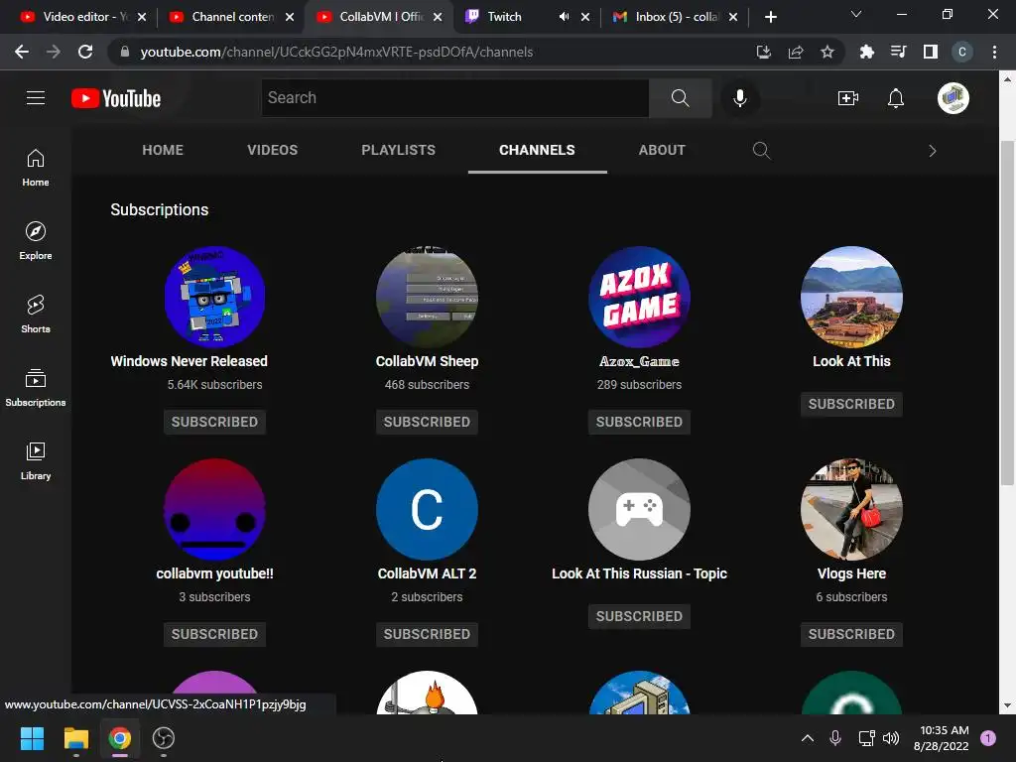The width and height of the screenshot is (1016, 762).
Task: Toggle subscription for Azox_Game
Action: point(639,422)
